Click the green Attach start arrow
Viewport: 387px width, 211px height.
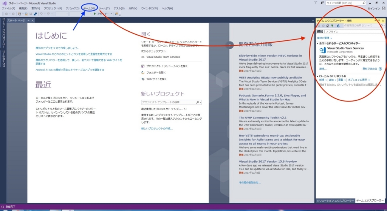[95, 14]
